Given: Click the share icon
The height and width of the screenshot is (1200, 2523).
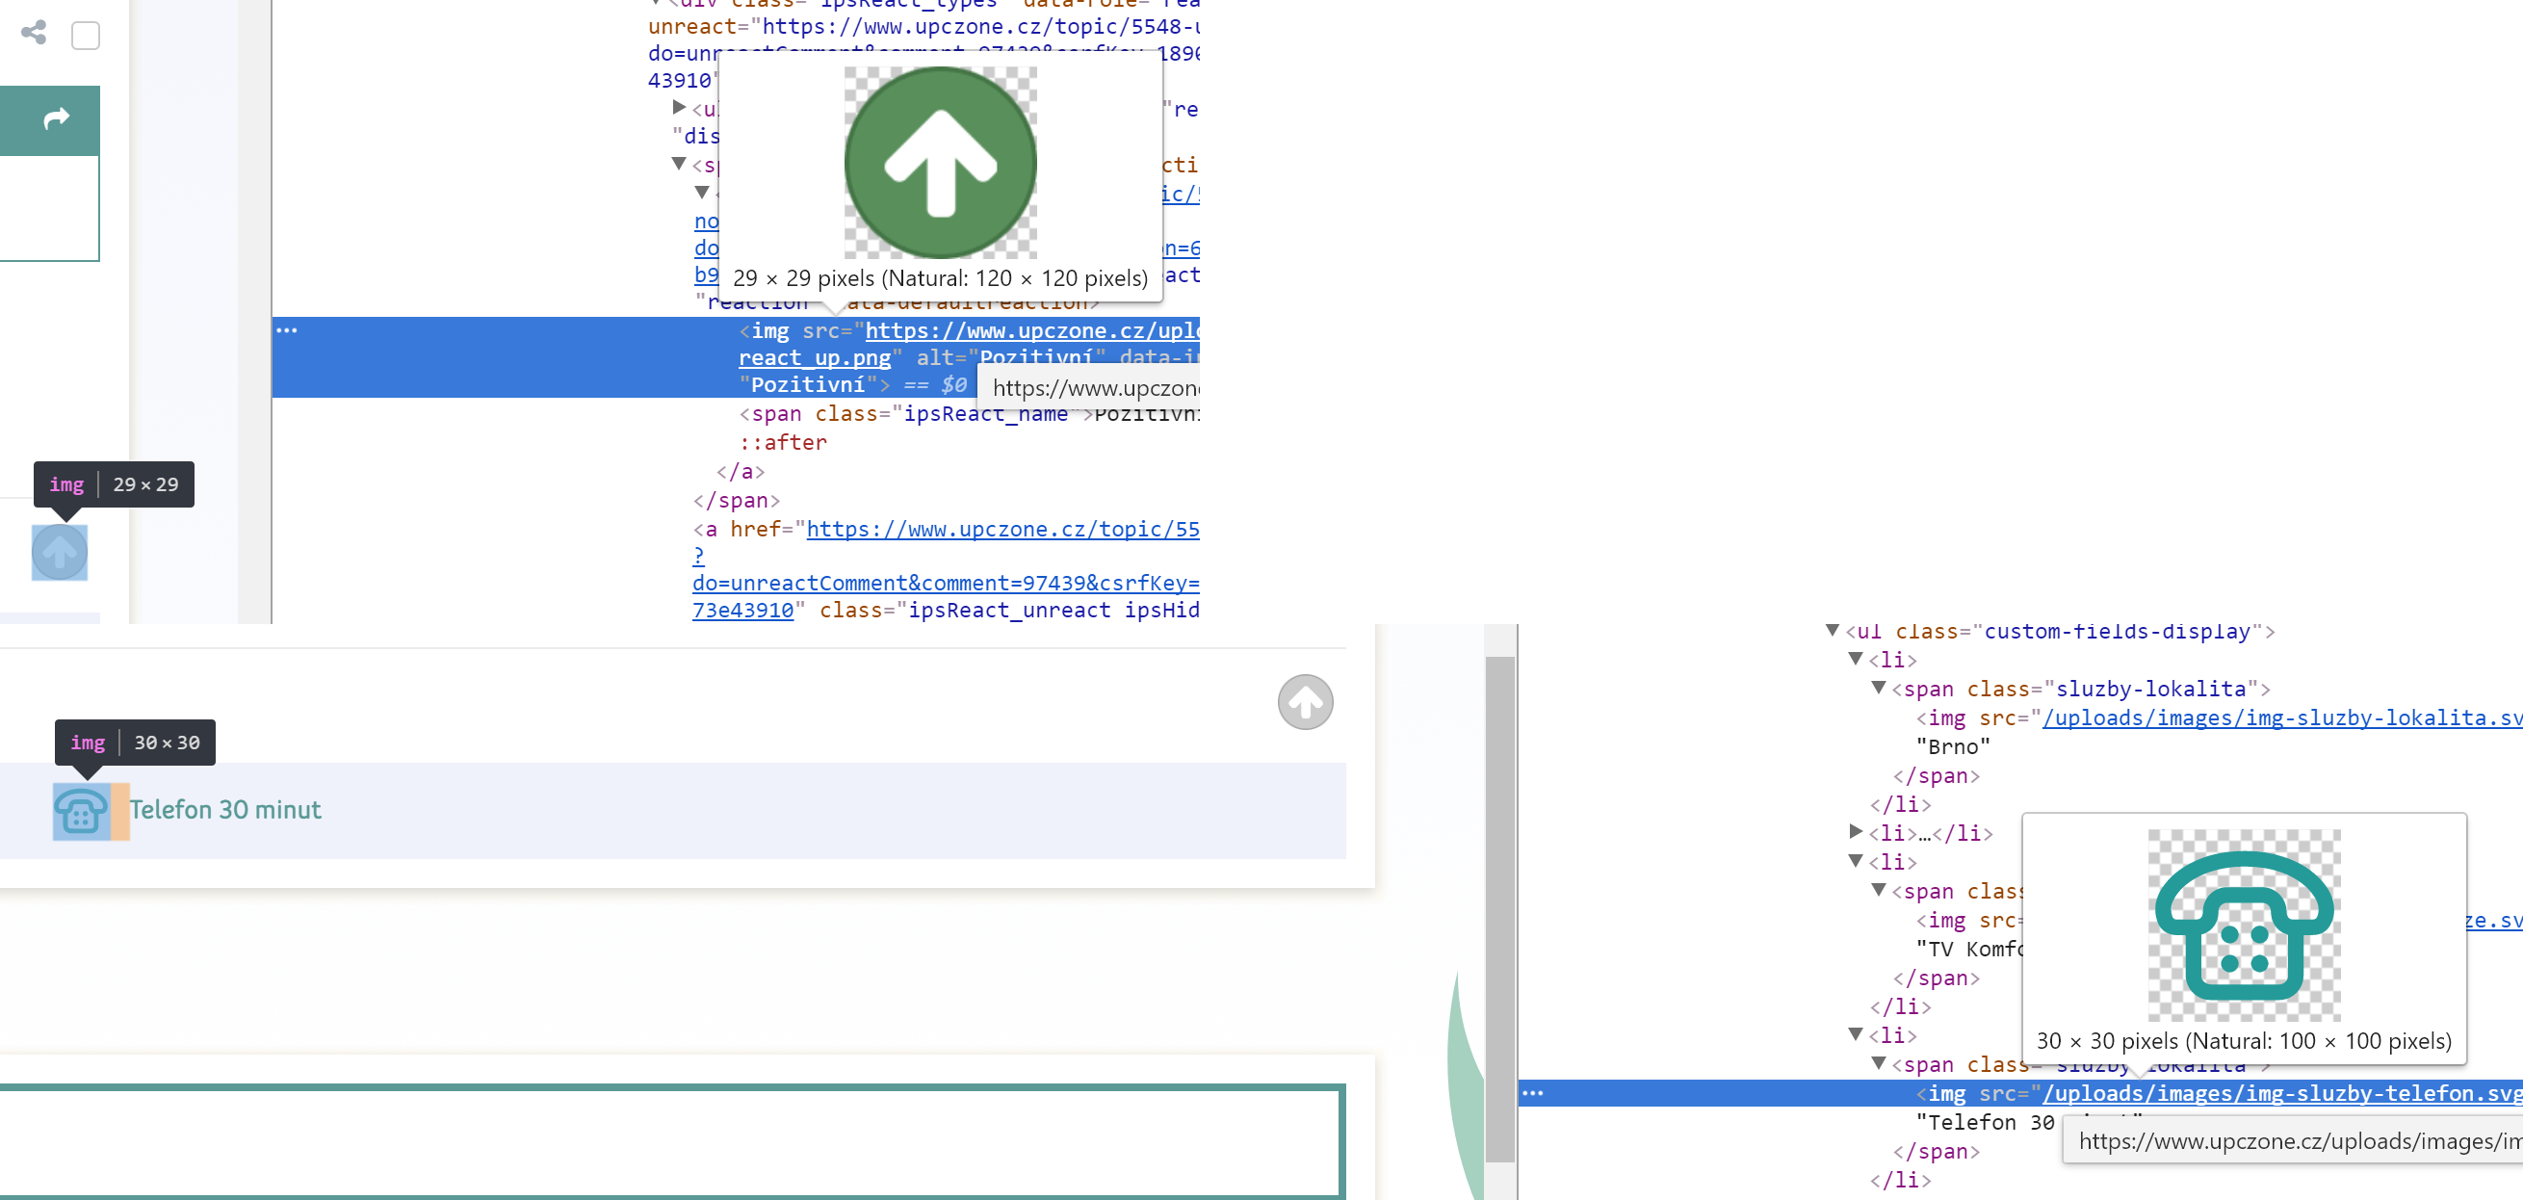Looking at the screenshot, I should pyautogui.click(x=35, y=34).
